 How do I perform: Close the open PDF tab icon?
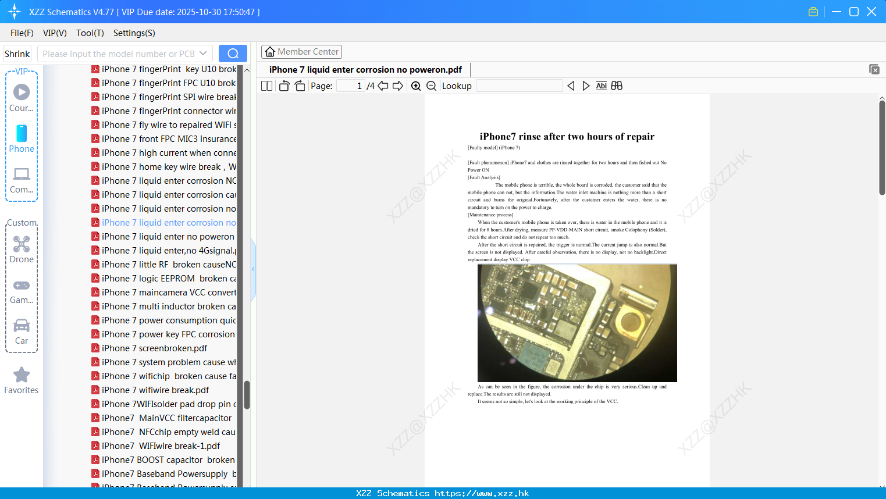(x=874, y=69)
